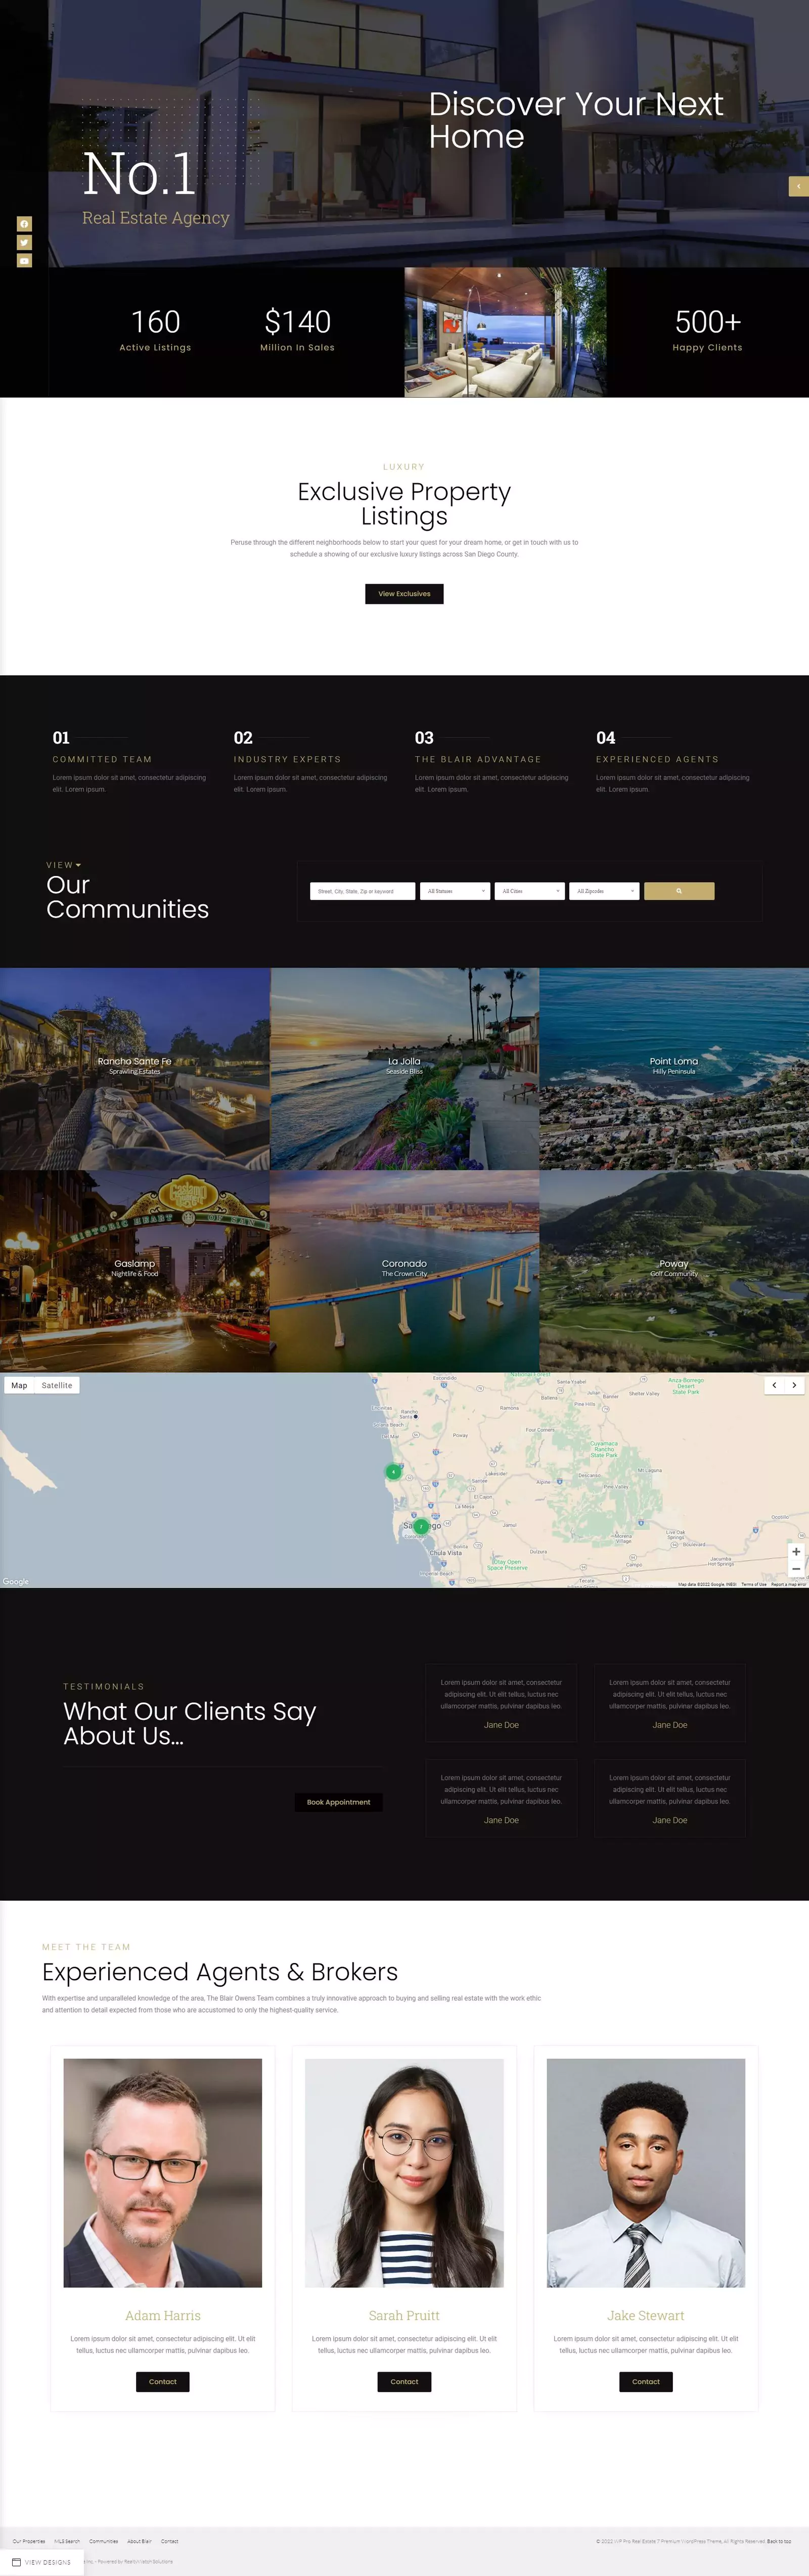Screen dimensions: 809x2576
Task: Click the Jake Stewart name heading
Action: pos(646,2315)
